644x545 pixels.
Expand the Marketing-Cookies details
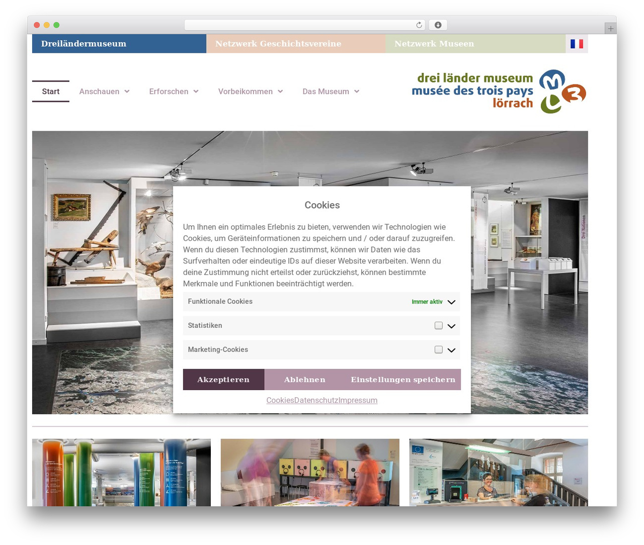point(451,350)
